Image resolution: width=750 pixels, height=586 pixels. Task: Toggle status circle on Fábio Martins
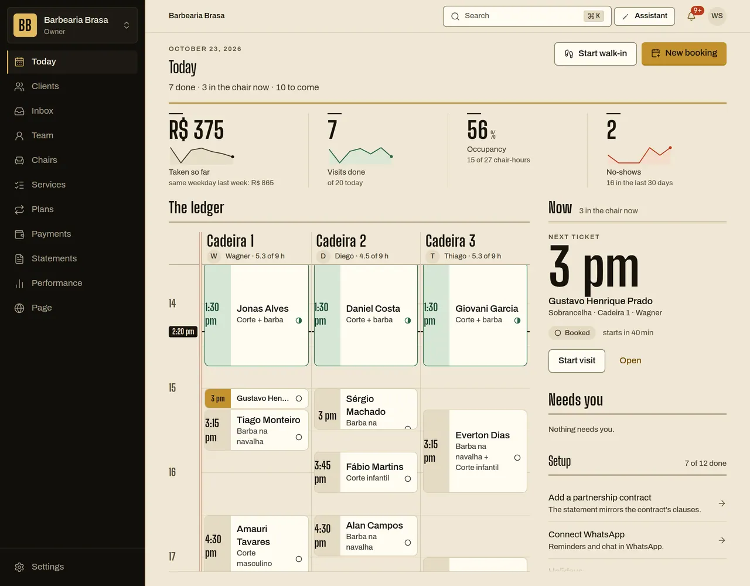pos(408,479)
